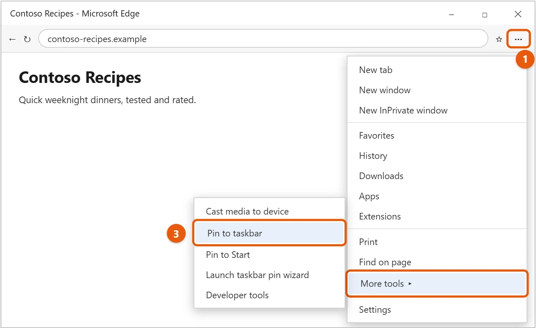Open Developer tools from submenu
Viewport: 536px width, 328px height.
[x=269, y=295]
